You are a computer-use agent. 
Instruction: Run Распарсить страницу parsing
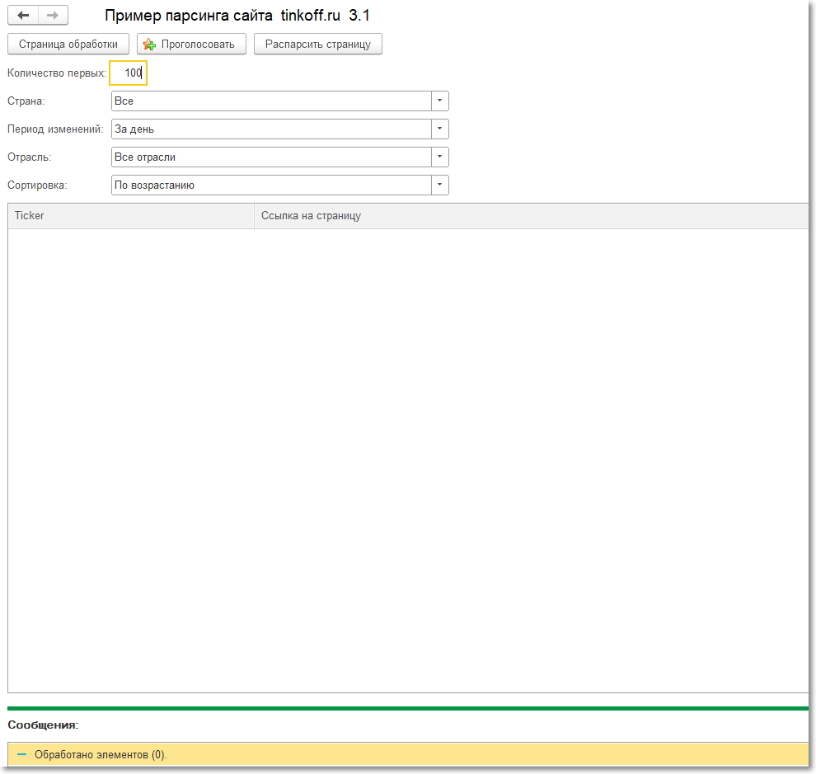click(318, 45)
